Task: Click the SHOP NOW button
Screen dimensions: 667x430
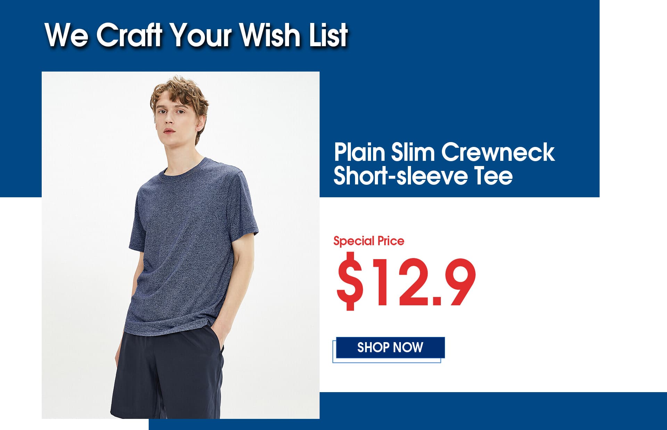Action: [390, 347]
